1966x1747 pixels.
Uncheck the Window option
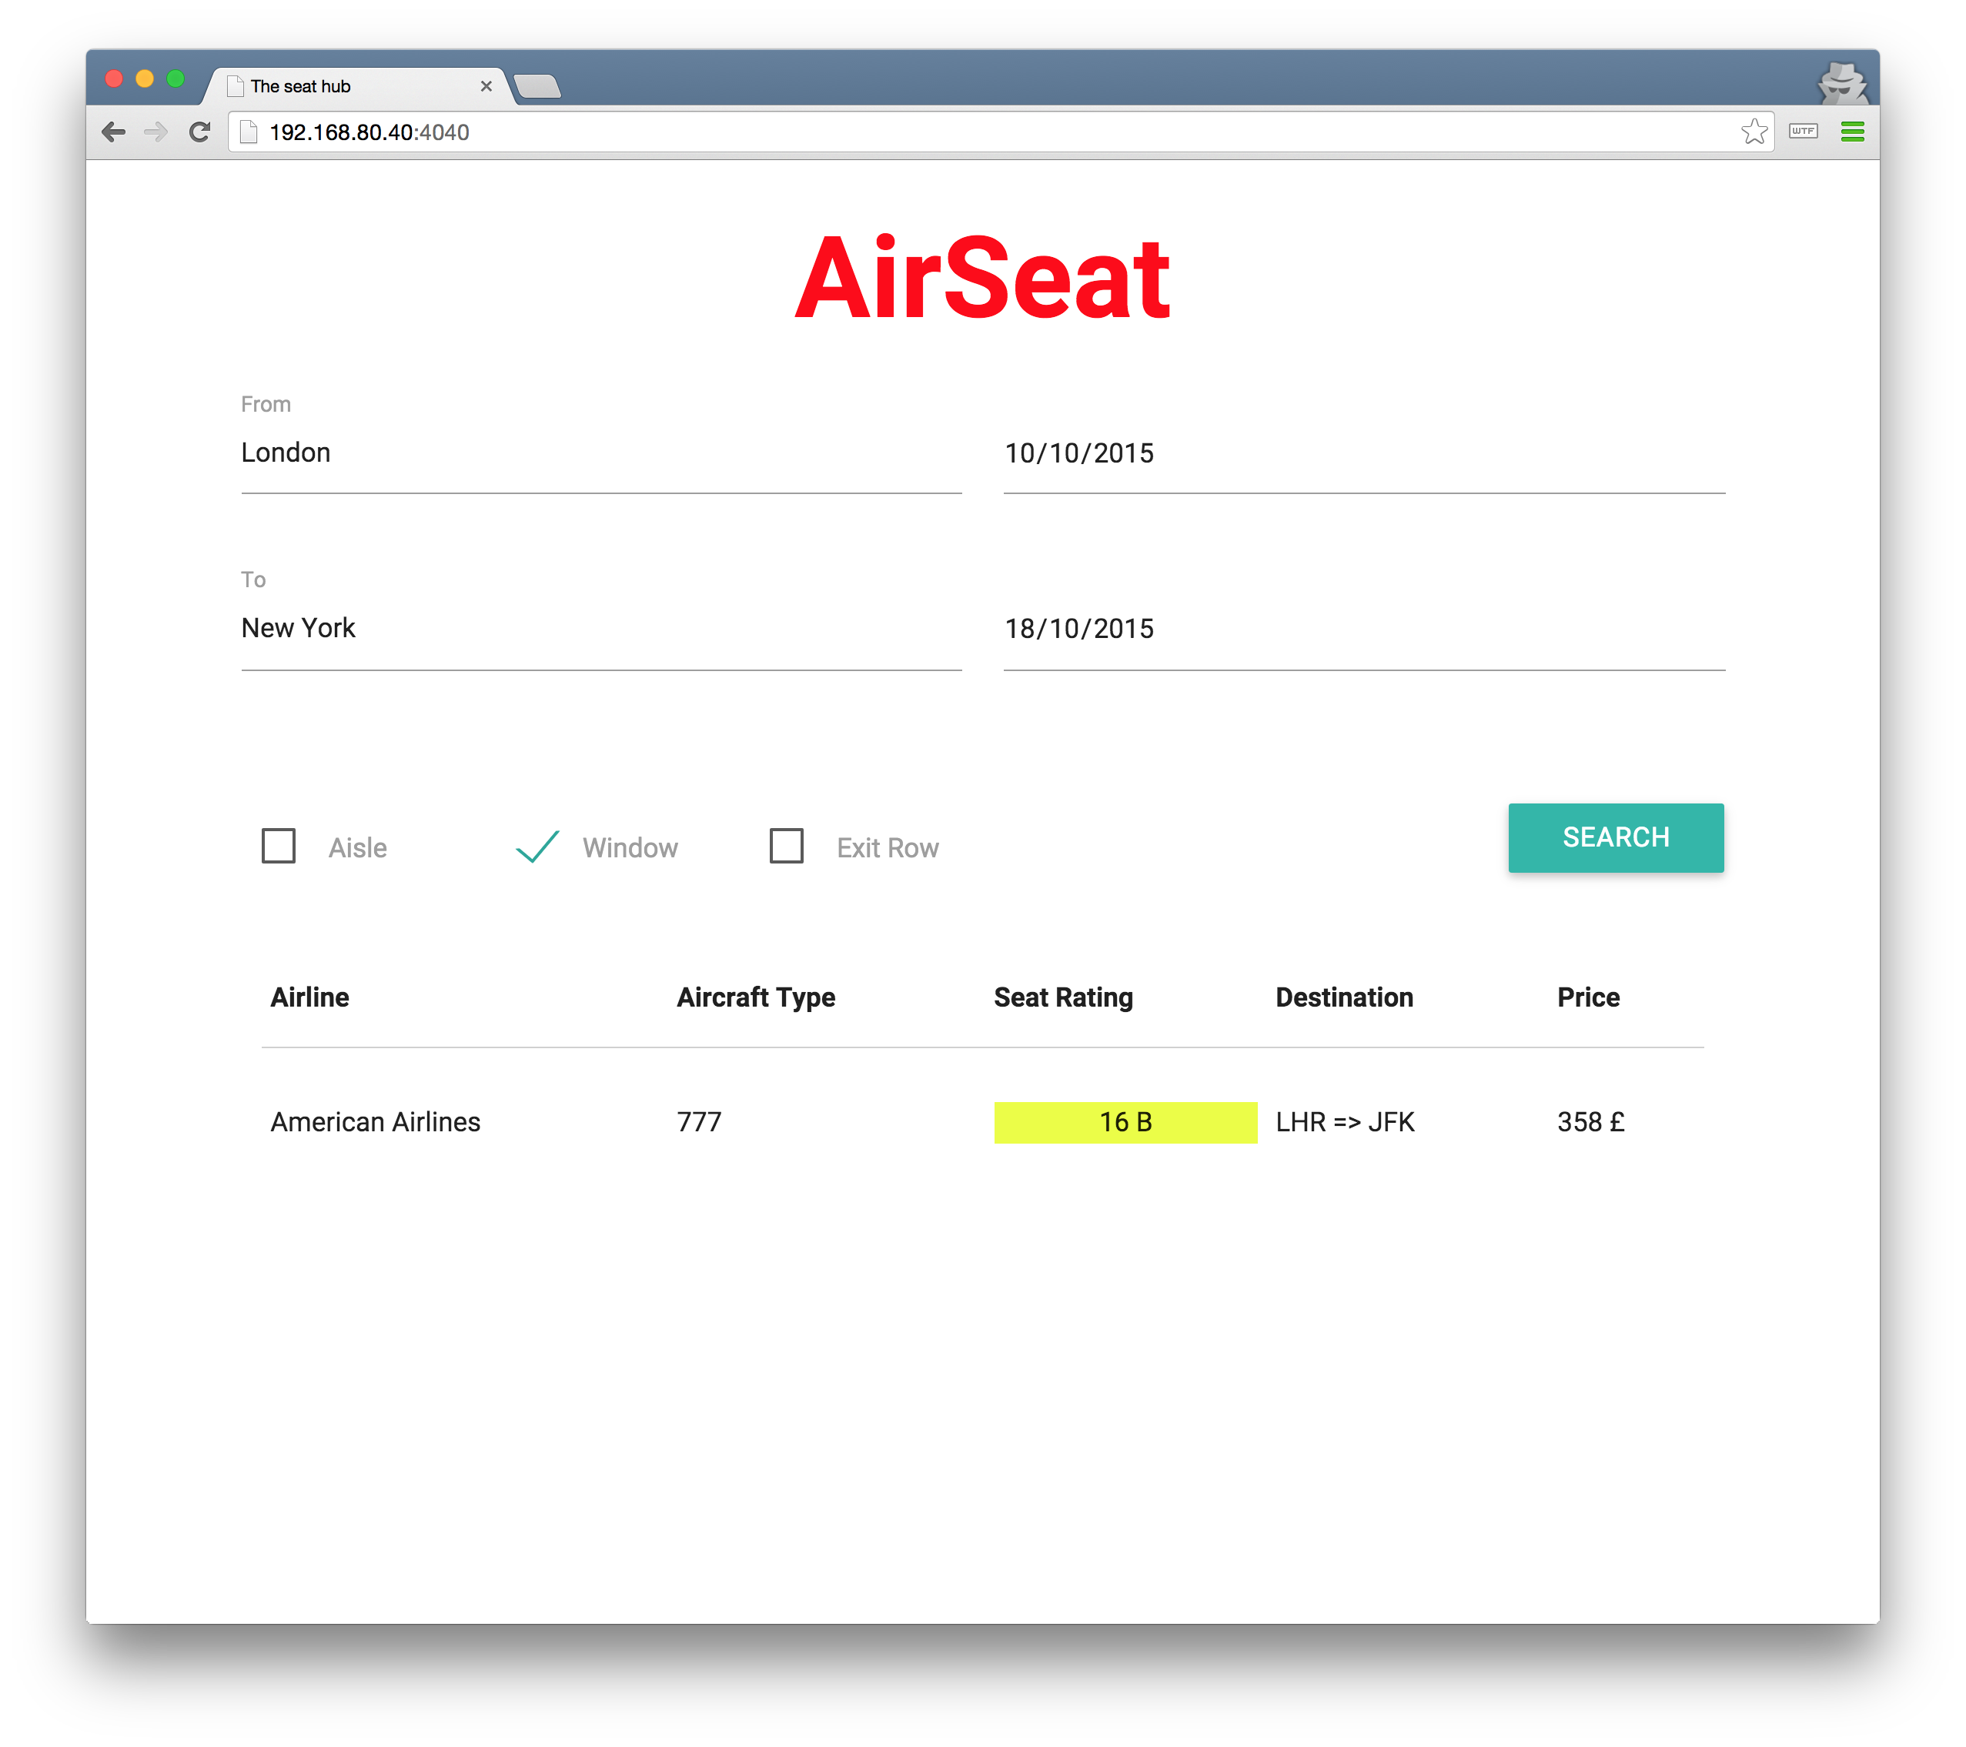[x=537, y=846]
